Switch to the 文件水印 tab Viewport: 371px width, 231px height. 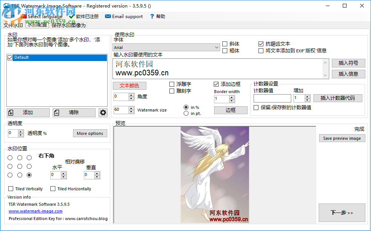click(x=12, y=25)
